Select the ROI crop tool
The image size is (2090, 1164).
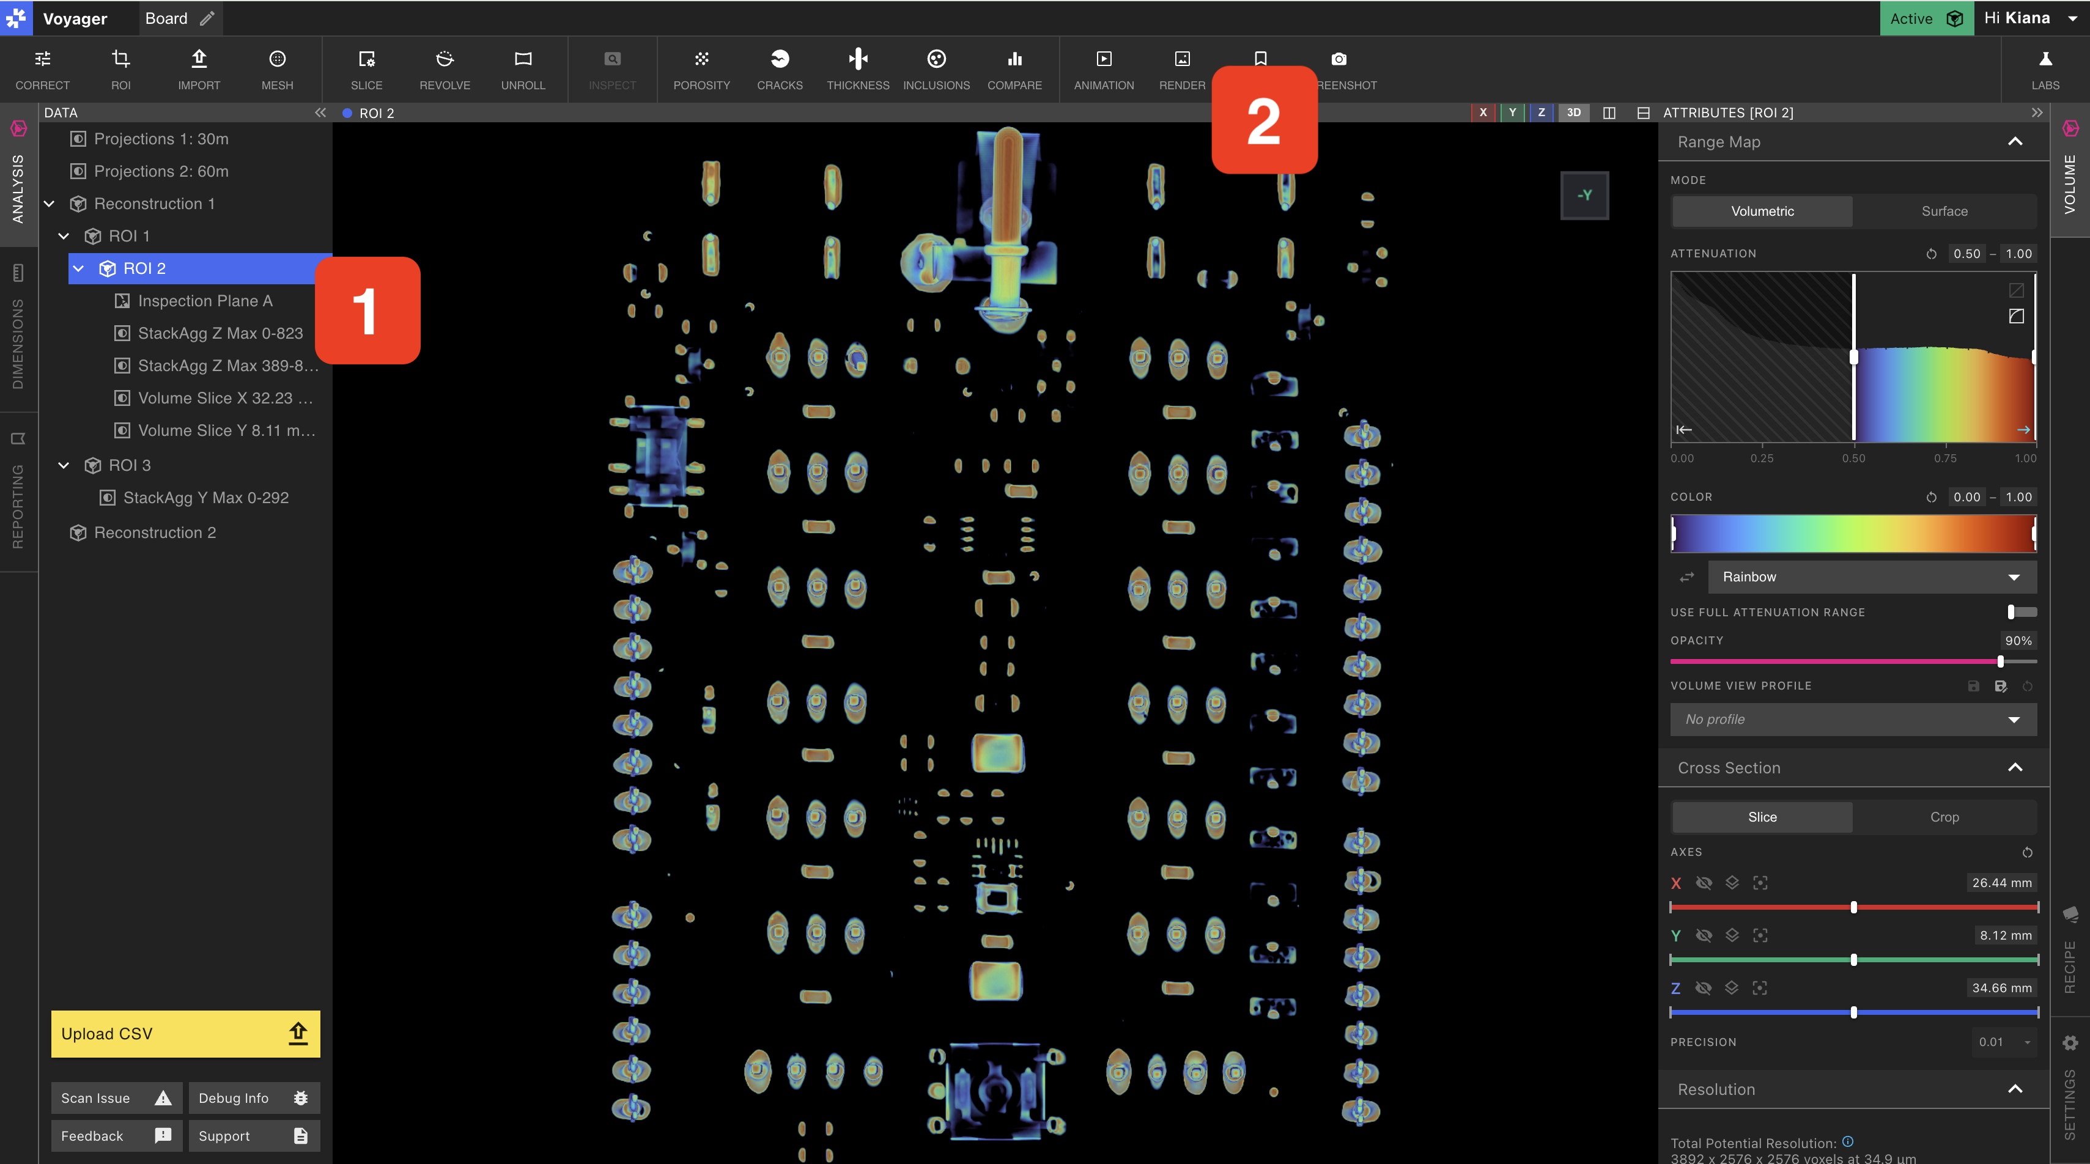[x=120, y=69]
